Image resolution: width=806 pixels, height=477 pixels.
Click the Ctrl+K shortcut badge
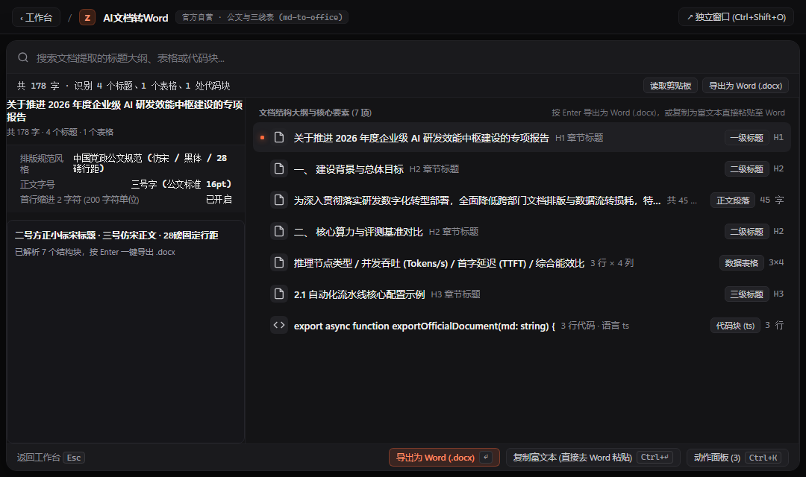pyautogui.click(x=763, y=457)
